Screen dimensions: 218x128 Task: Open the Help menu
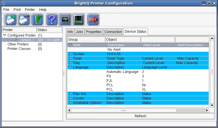click(x=43, y=10)
